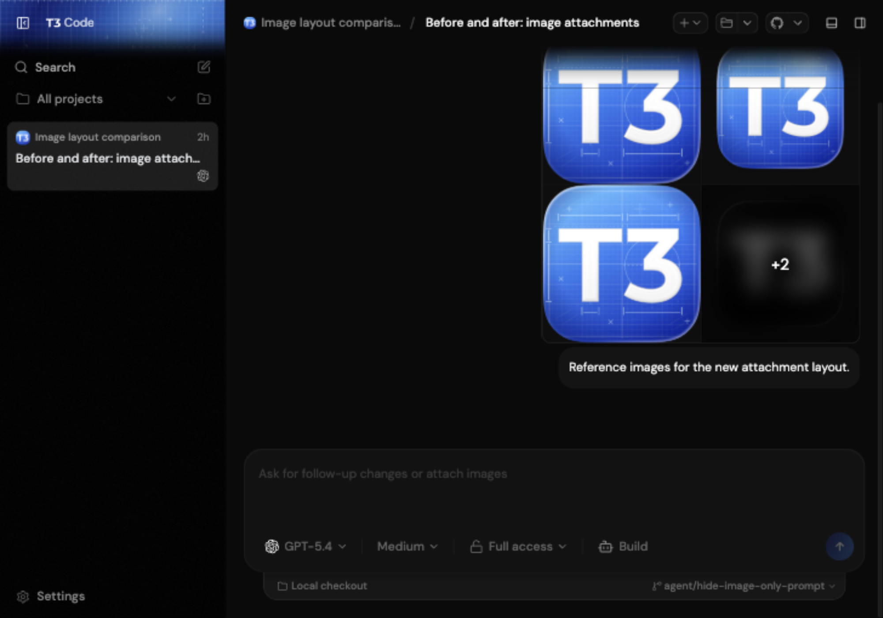Viewport: 883px width, 618px height.
Task: Click the T3 Code app title
Action: 70,23
